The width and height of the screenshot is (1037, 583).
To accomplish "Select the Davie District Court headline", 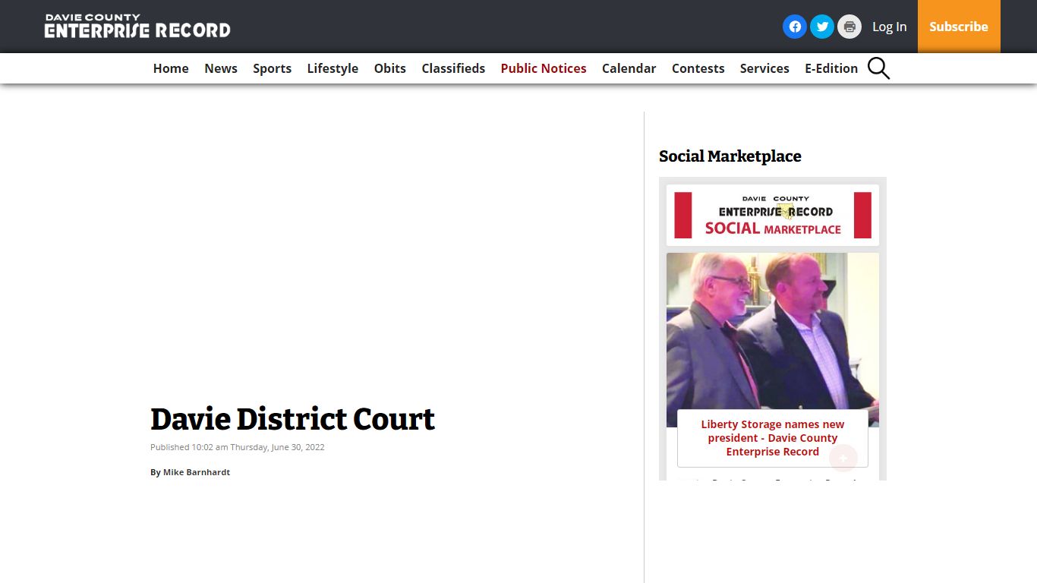I will click(x=293, y=419).
